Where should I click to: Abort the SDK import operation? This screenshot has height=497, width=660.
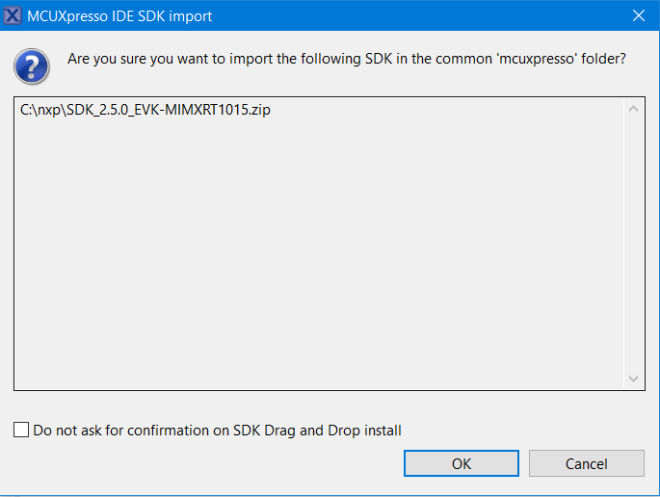586,463
